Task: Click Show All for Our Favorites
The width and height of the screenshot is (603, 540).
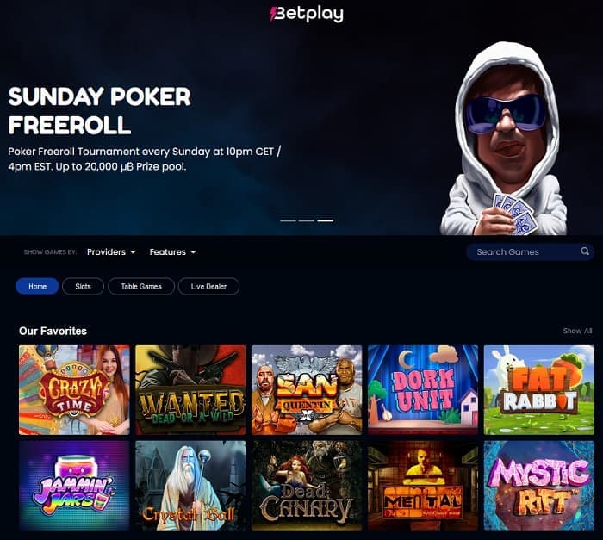Action: (577, 331)
